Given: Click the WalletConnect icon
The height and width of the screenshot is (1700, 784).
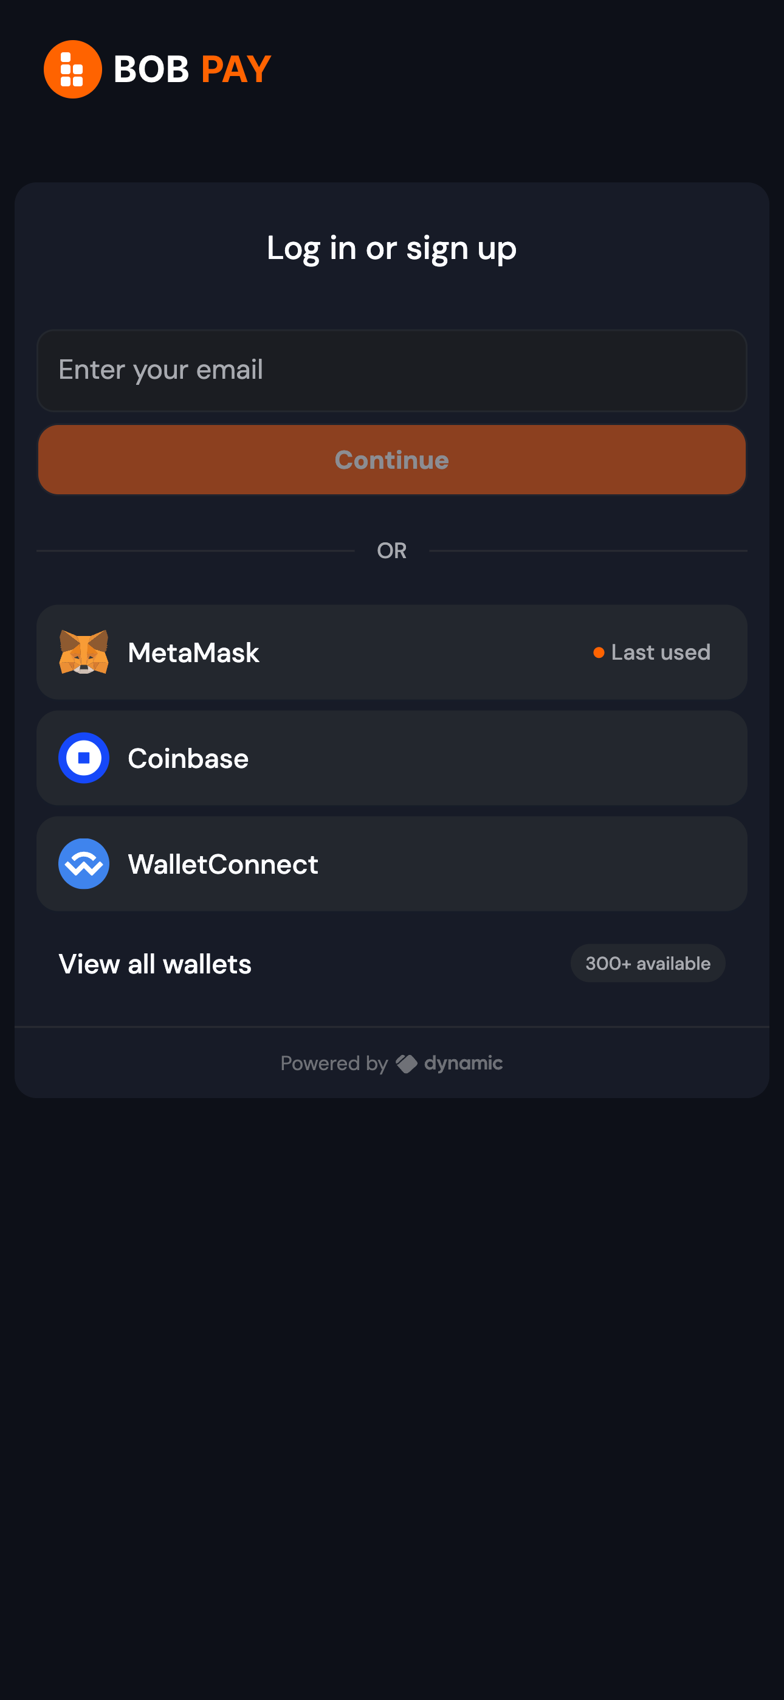Looking at the screenshot, I should coord(83,863).
